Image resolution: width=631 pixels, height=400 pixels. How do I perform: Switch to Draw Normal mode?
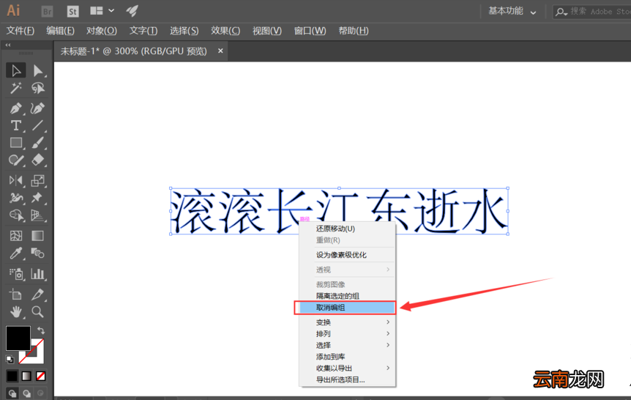(x=12, y=393)
